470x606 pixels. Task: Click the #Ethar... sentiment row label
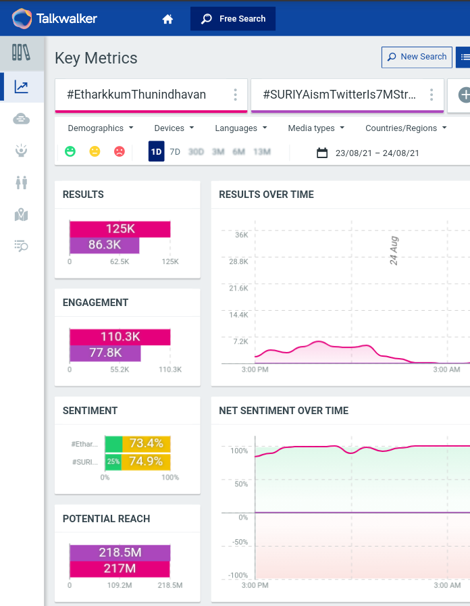click(84, 444)
